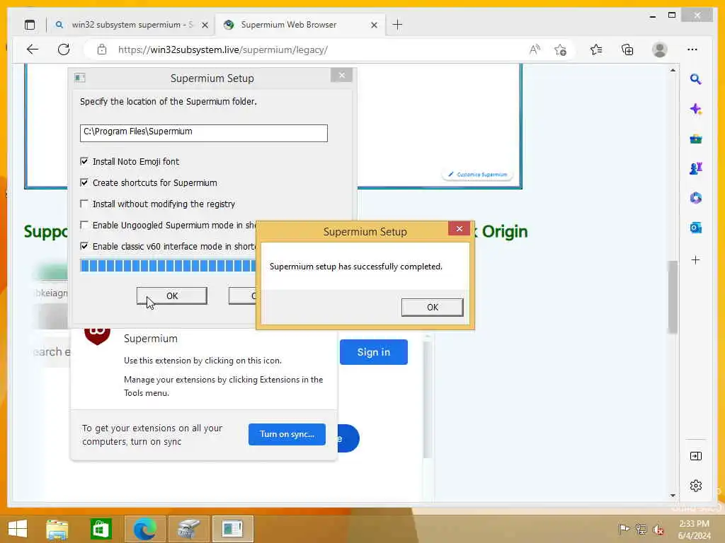Open the Favorites list icon
The height and width of the screenshot is (543, 725).
[596, 50]
